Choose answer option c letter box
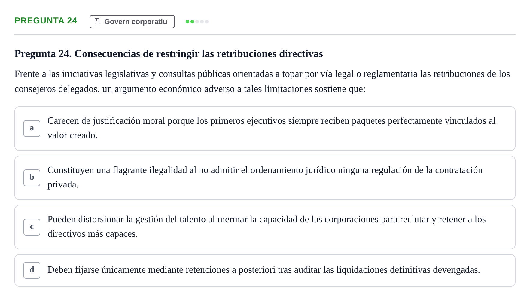530x301 pixels. (x=32, y=227)
